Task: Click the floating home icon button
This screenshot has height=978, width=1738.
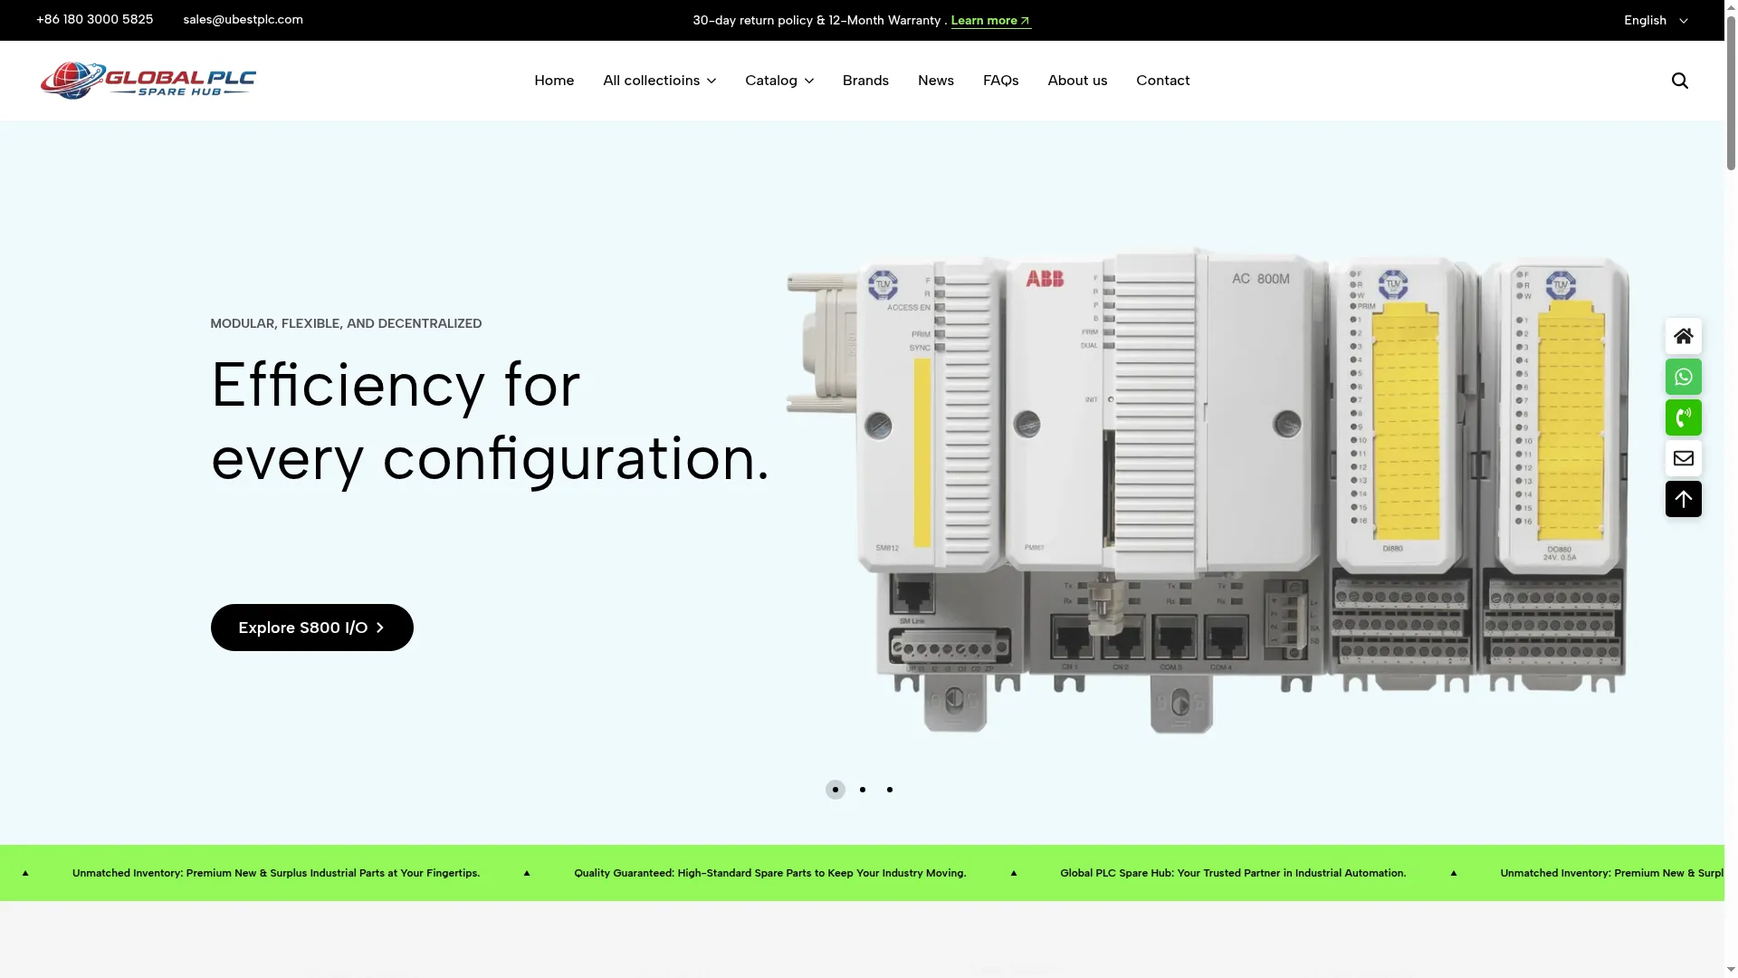Action: (1683, 336)
